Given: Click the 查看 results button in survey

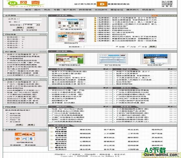Looking at the screenshot, I should pos(31,125).
